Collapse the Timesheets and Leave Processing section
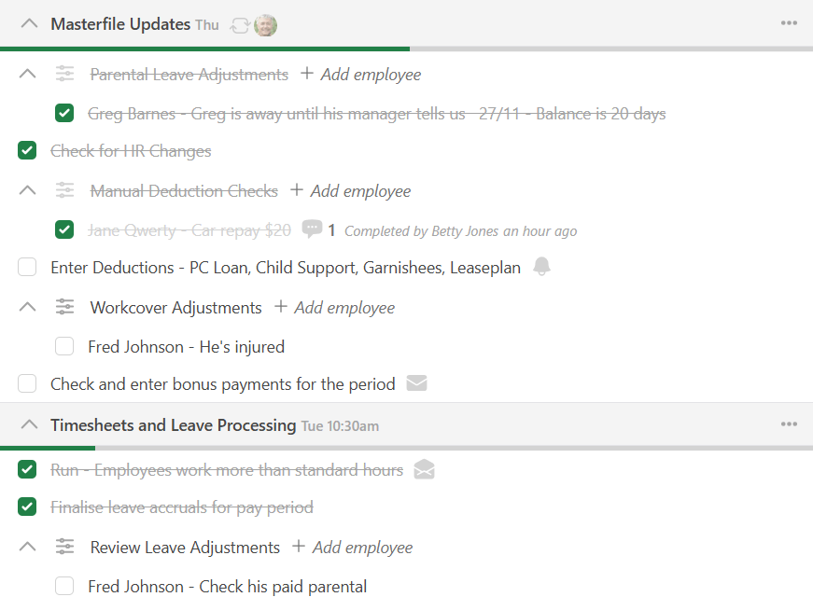 pos(28,425)
